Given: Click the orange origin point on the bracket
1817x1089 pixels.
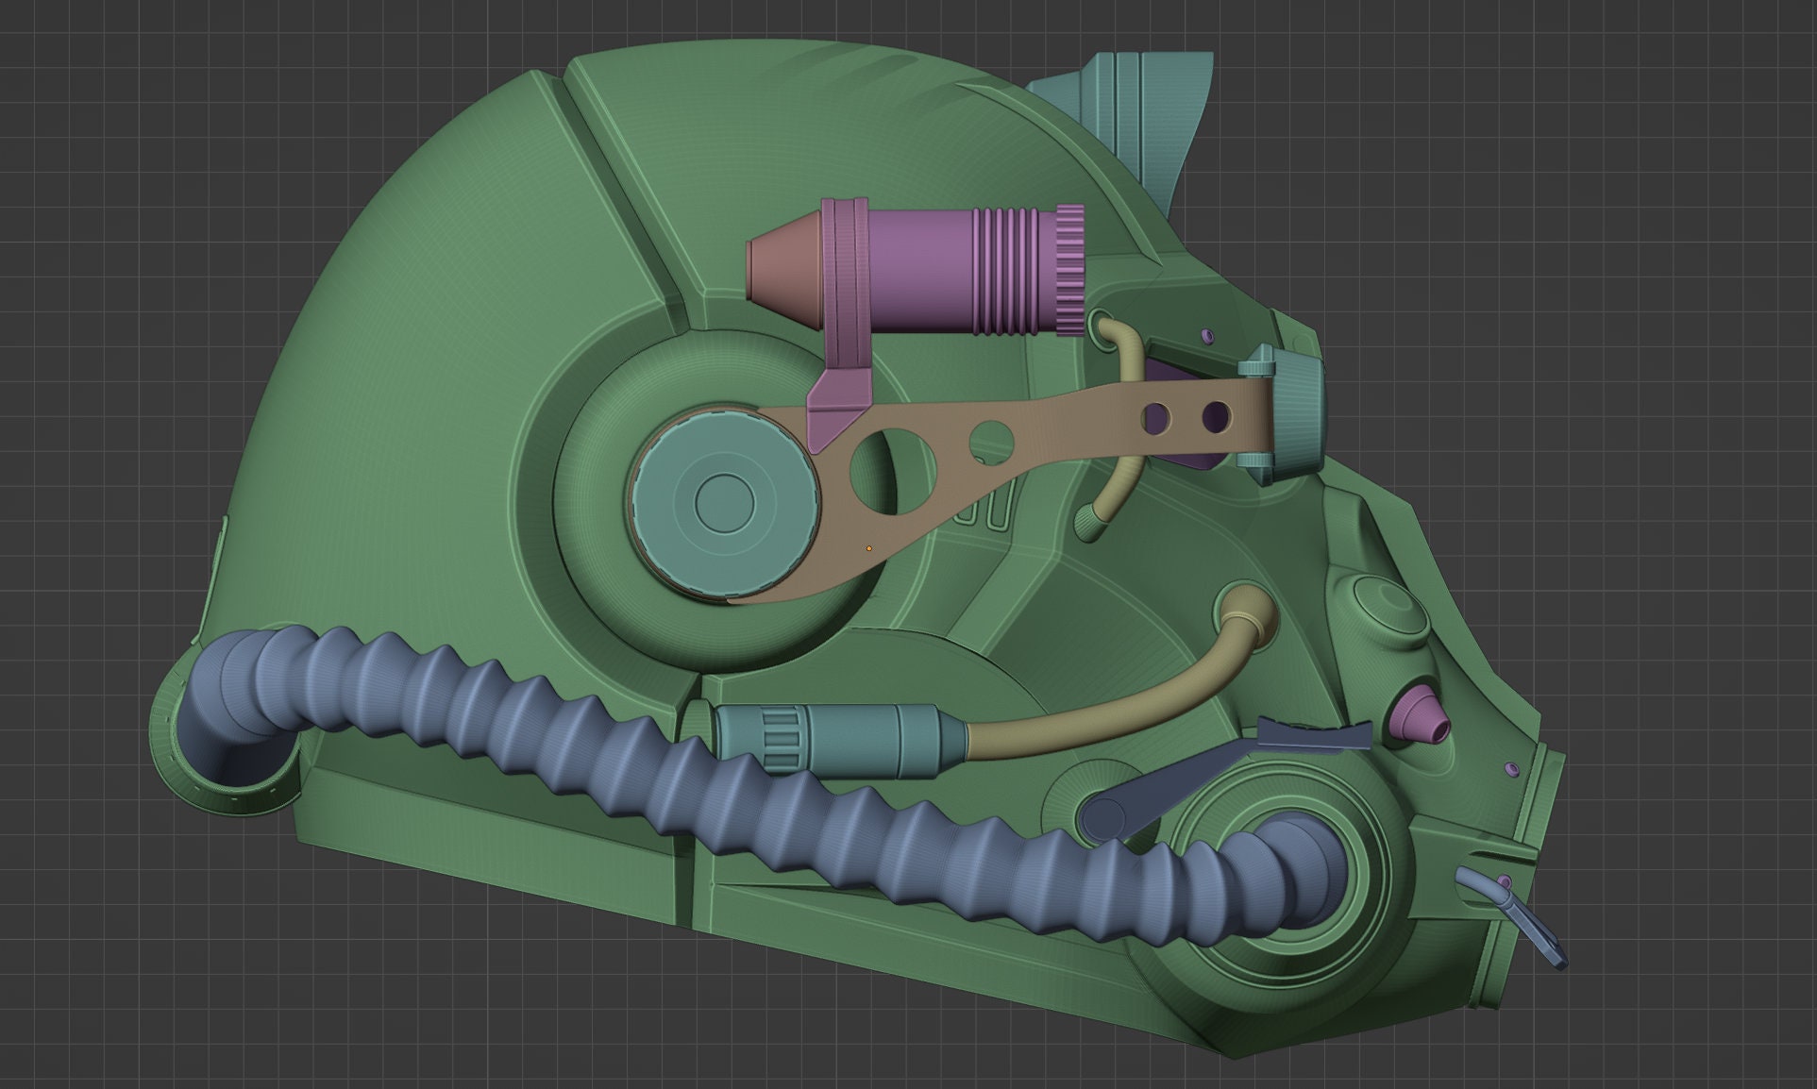Looking at the screenshot, I should [x=869, y=548].
